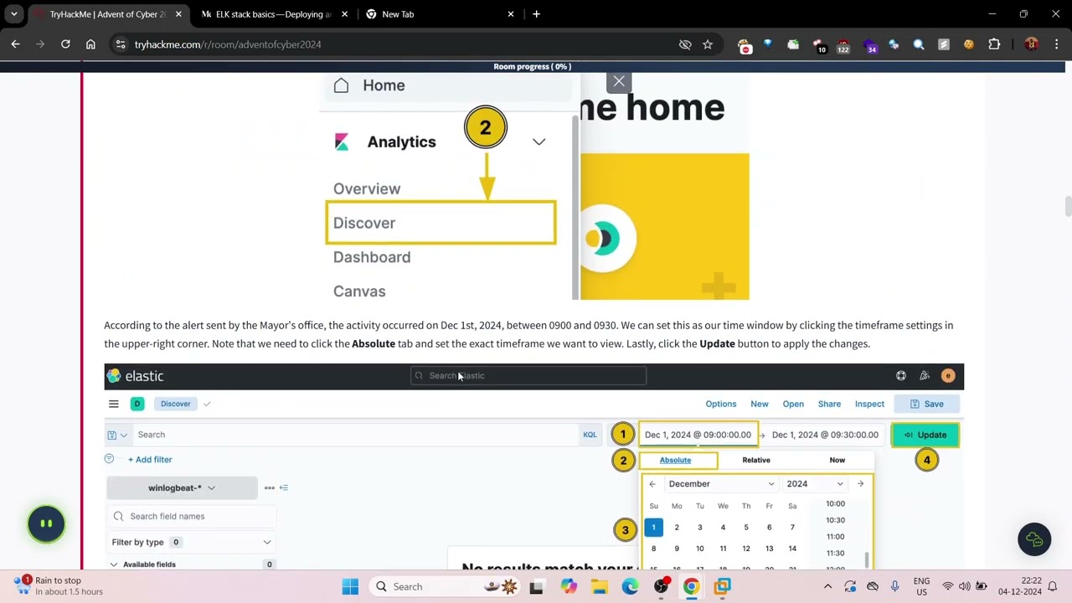Open taskbar notifications bell

coord(1054,586)
